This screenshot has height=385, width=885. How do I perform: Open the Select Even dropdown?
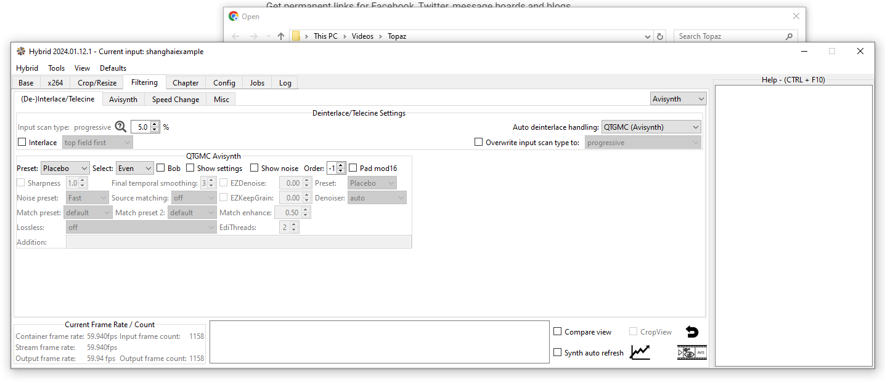pyautogui.click(x=135, y=168)
